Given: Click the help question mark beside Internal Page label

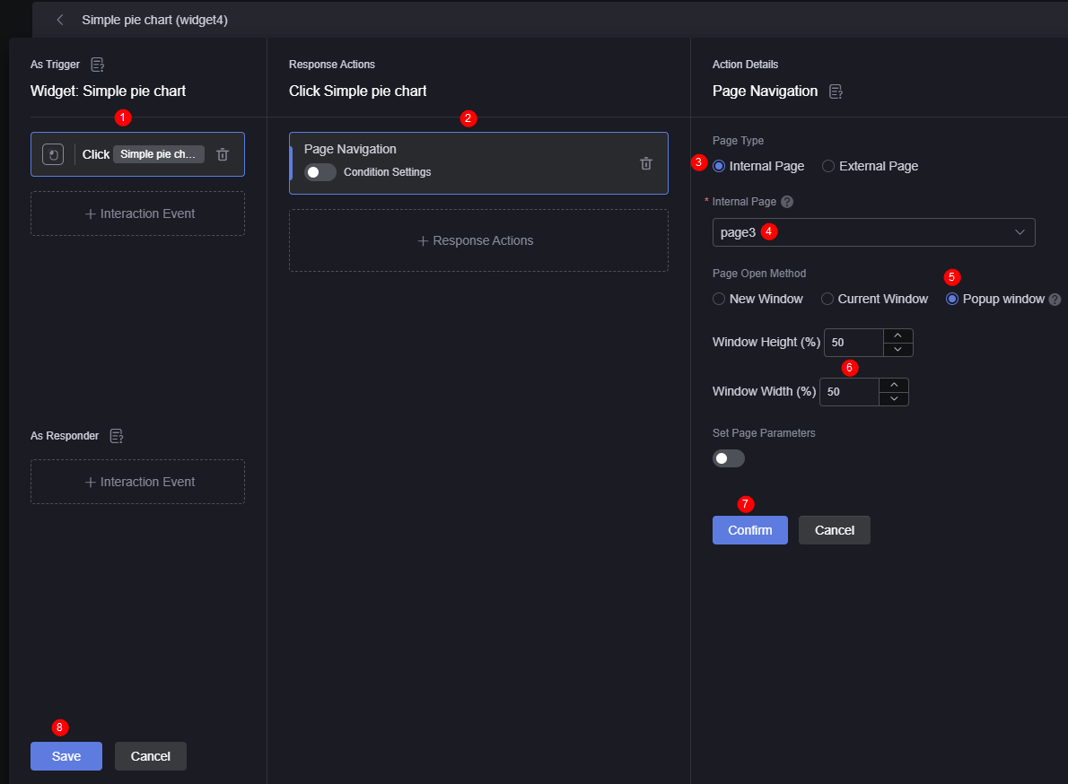Looking at the screenshot, I should 787,202.
